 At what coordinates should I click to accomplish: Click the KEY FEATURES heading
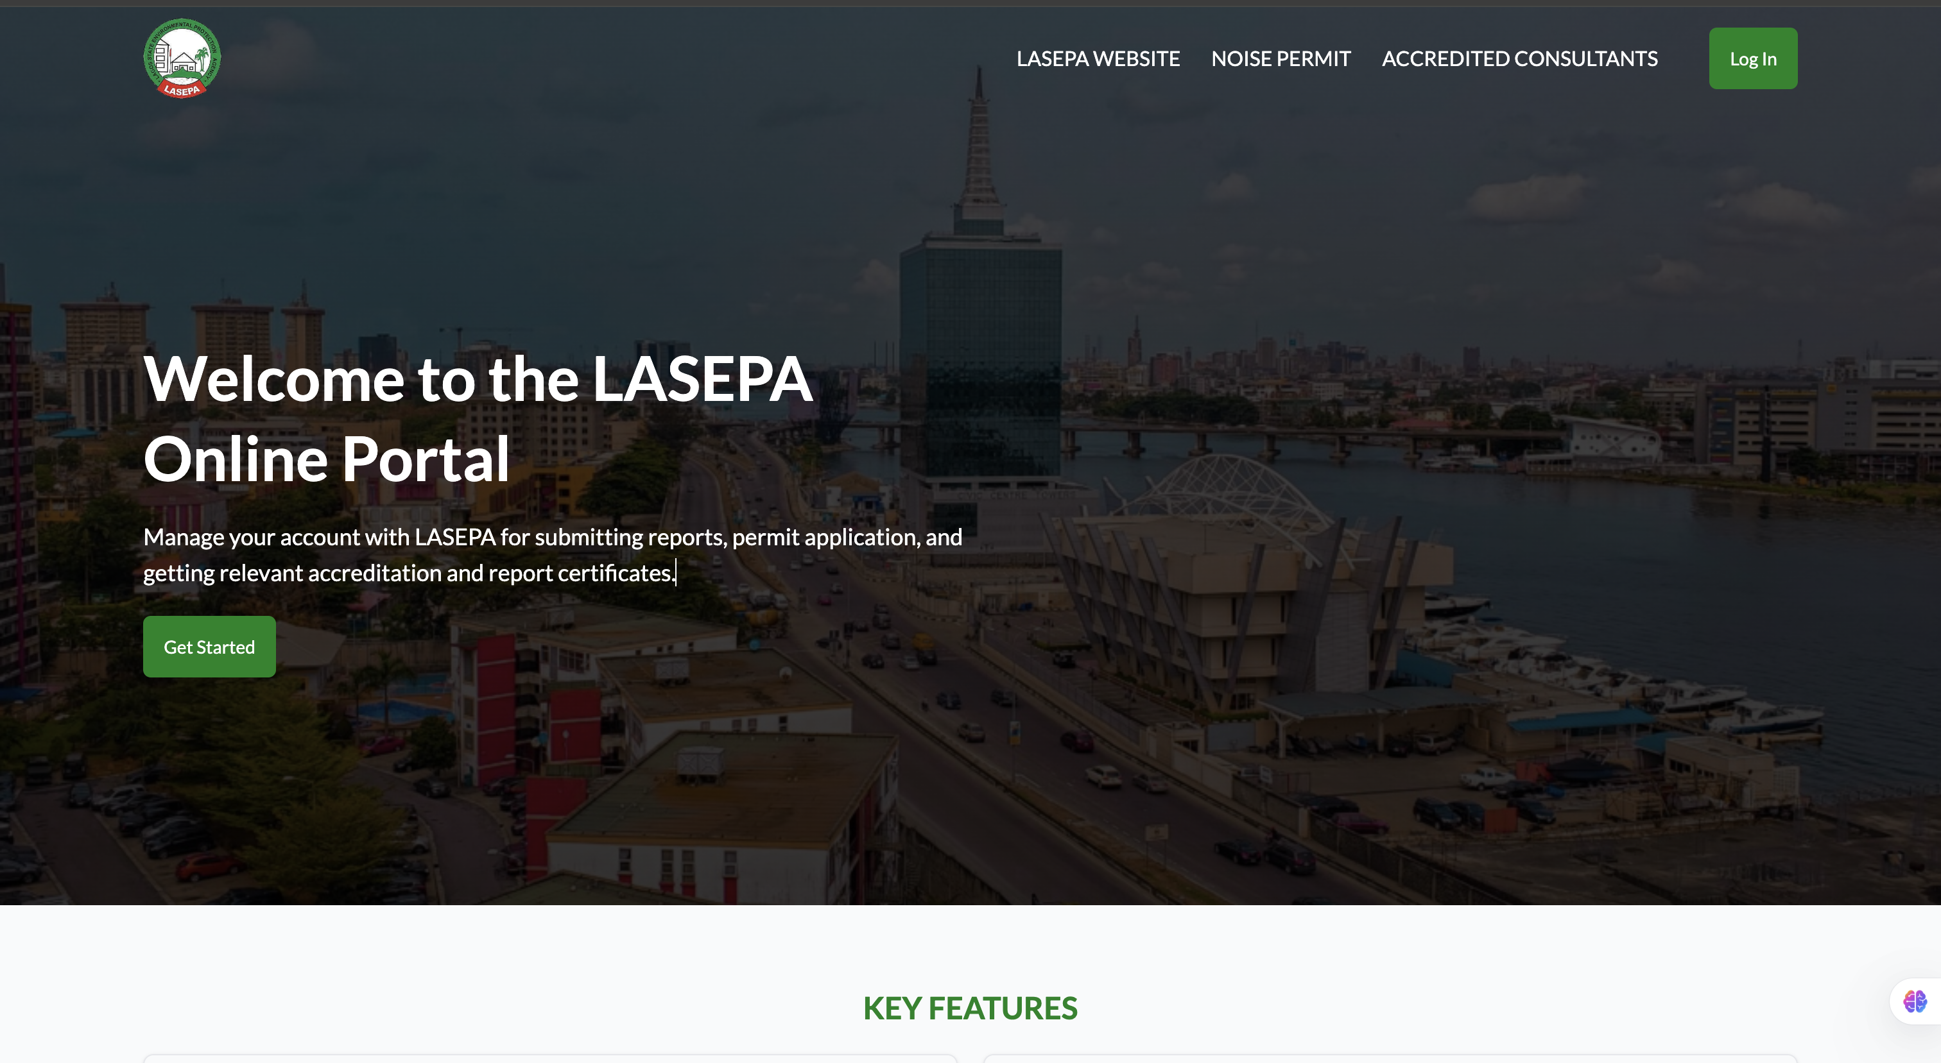[970, 1008]
